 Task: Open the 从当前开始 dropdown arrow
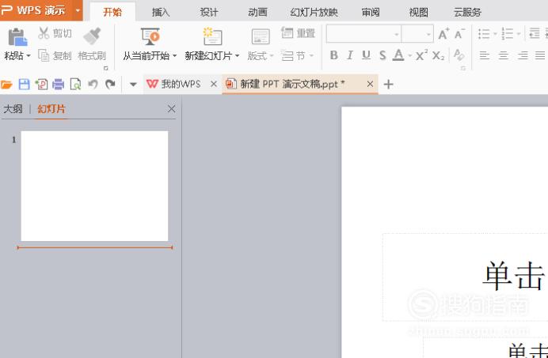[174, 56]
